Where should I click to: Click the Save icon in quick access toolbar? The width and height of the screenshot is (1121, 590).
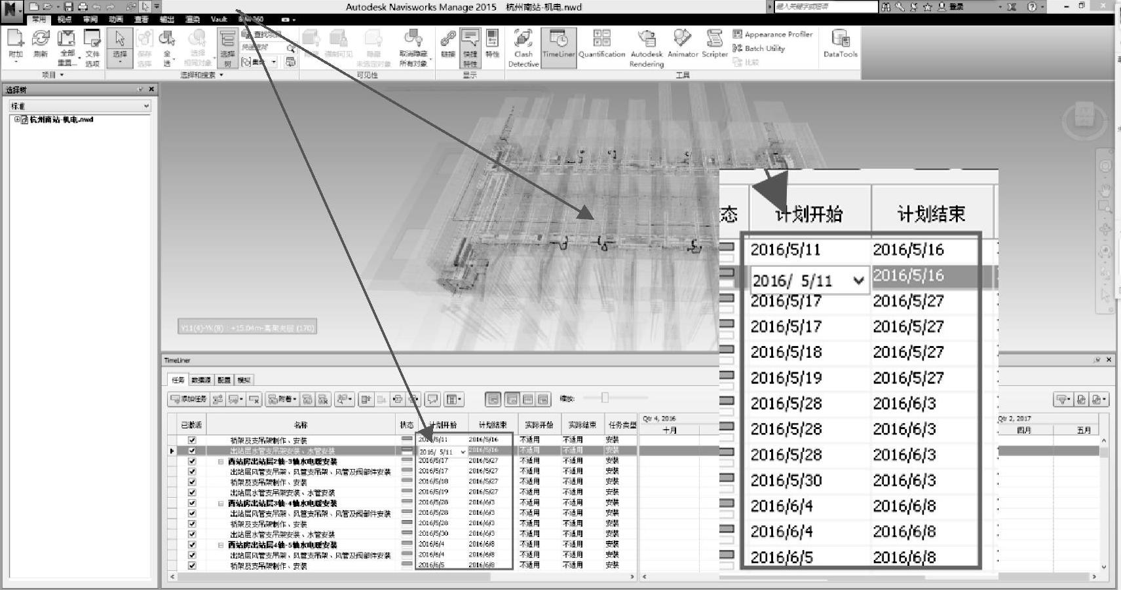pyautogui.click(x=68, y=7)
